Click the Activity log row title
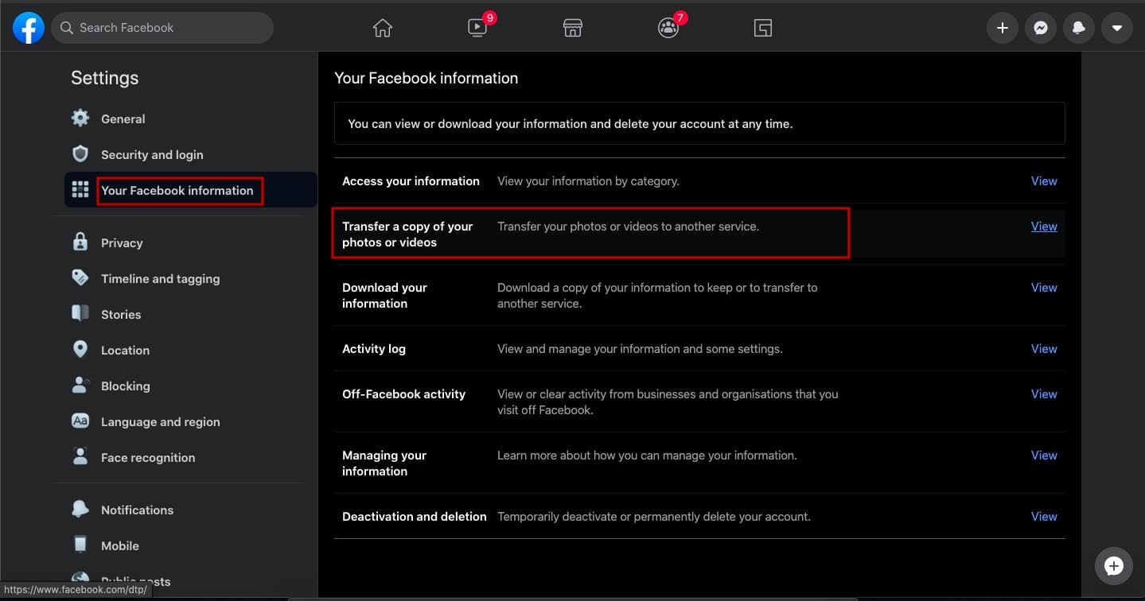Screen dimensions: 1145x601 (374, 349)
